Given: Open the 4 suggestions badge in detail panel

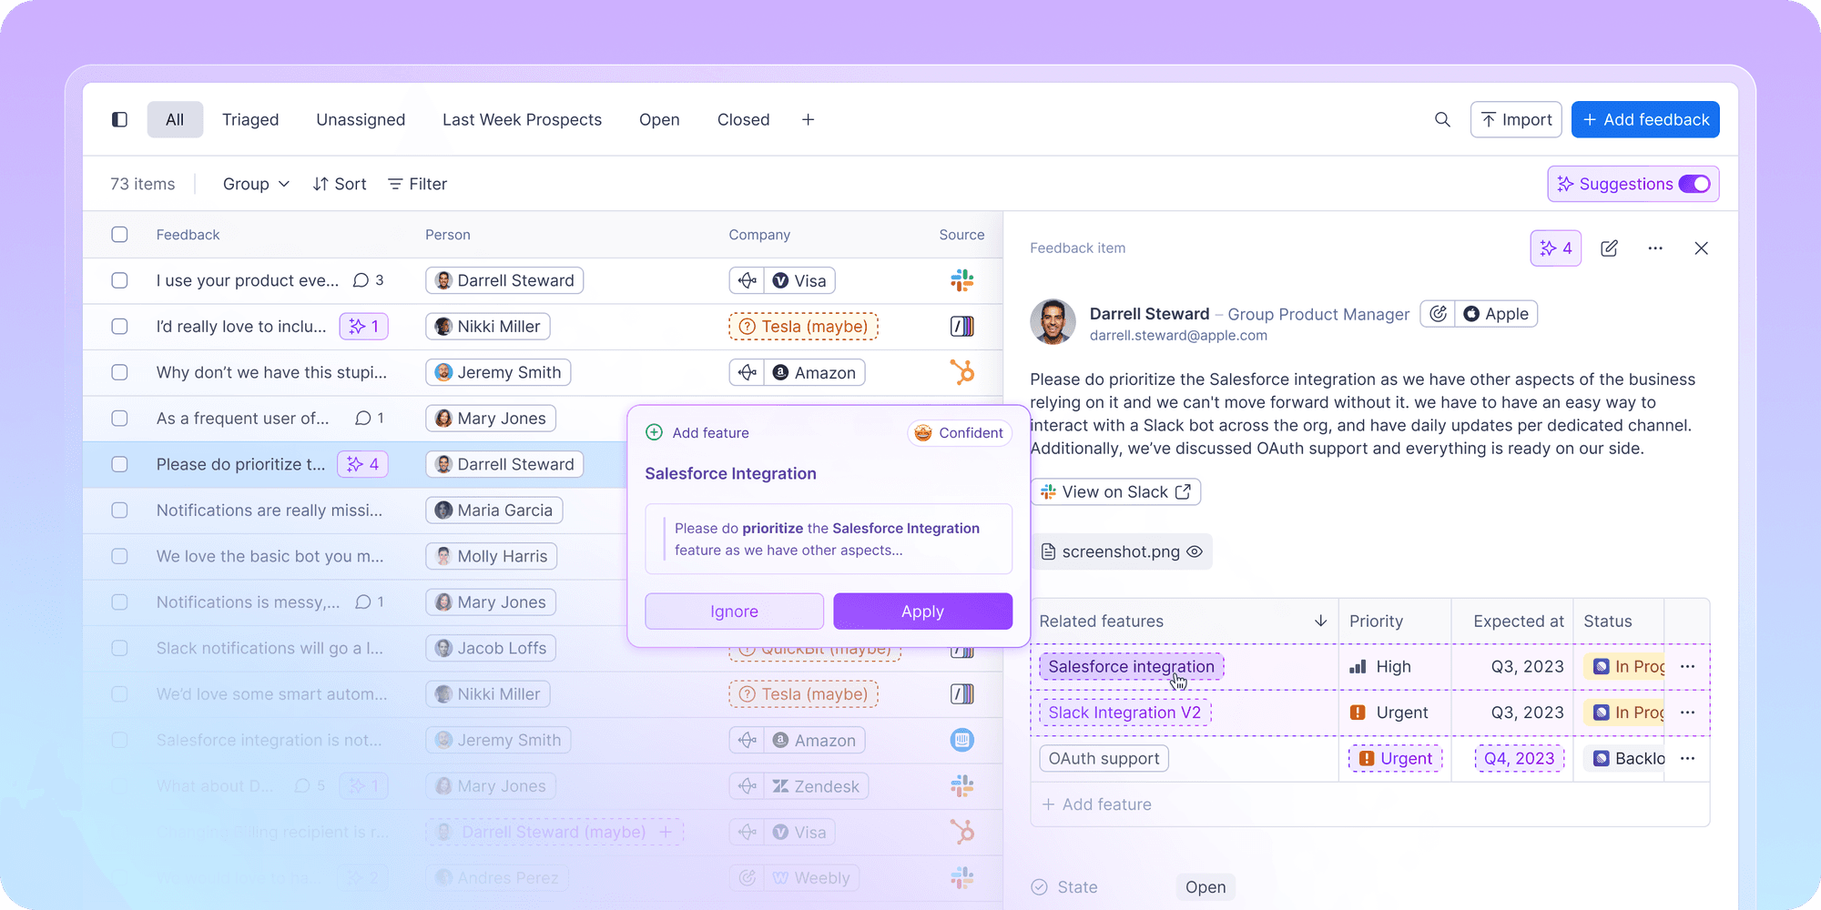Looking at the screenshot, I should pos(1555,248).
